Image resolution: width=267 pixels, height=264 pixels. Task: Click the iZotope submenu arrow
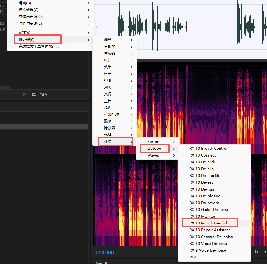tap(174, 149)
